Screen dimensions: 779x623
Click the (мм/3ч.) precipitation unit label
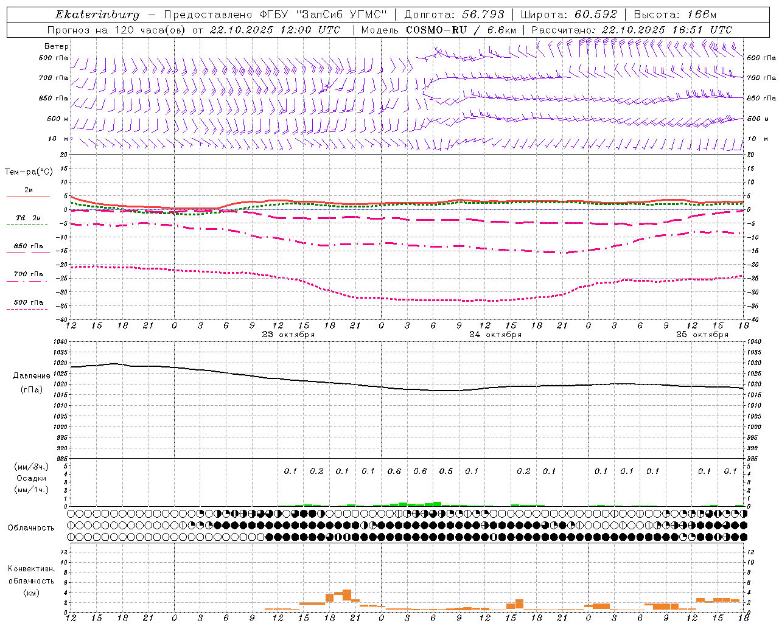[x=32, y=467]
